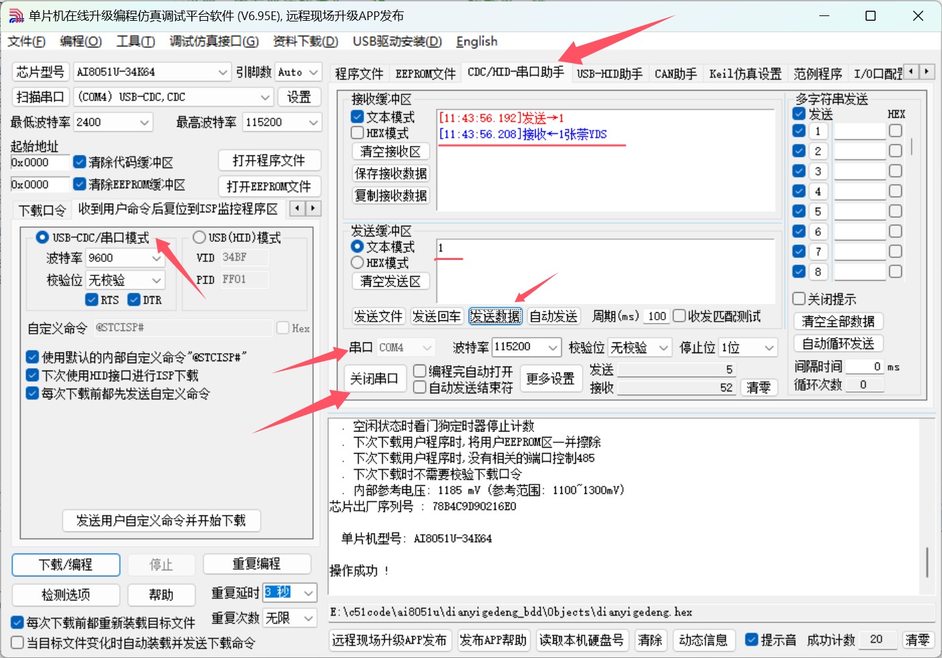Expand the COM4 USB-CDC port dropdown
Screen dimensions: 942x658
(266, 97)
